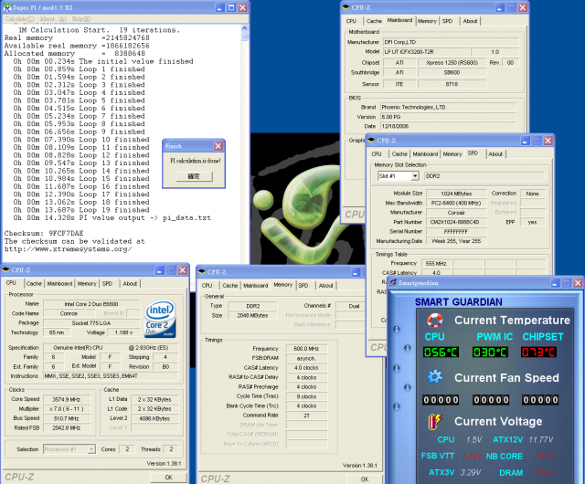Click the PWM IC temperature 030°C display
The height and width of the screenshot is (484, 585).
(x=490, y=352)
